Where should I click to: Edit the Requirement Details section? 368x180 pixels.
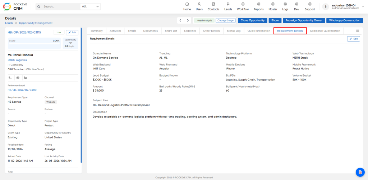tap(354, 39)
